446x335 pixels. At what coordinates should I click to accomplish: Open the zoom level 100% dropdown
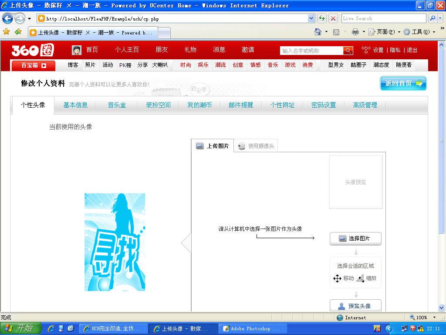tap(434, 318)
